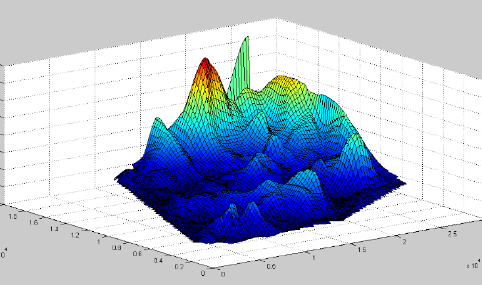
Task: Click the red summit of the tallest peak
Action: (x=206, y=63)
